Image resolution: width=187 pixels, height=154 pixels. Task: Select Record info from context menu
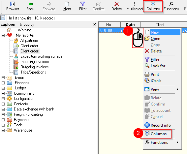[161, 125]
